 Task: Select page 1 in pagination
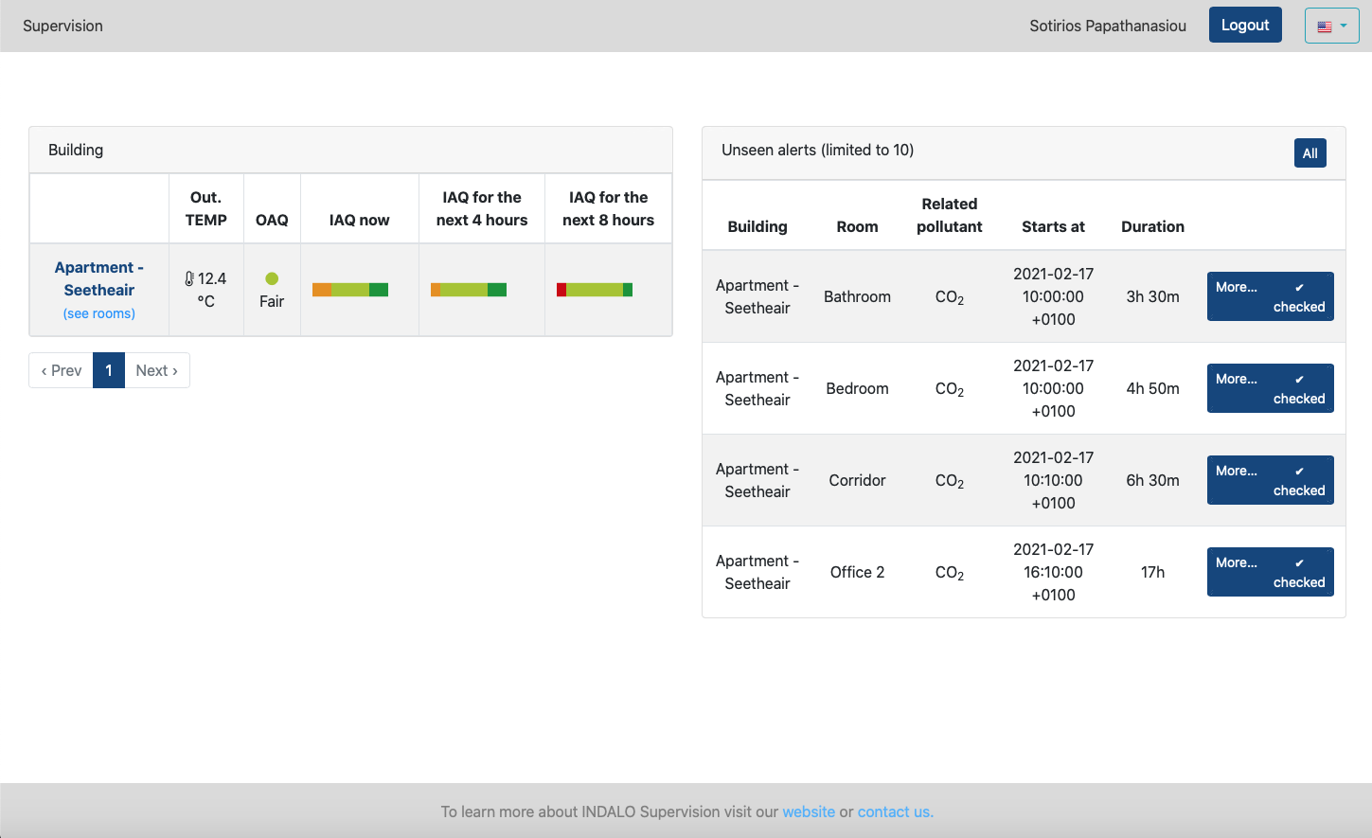point(109,370)
